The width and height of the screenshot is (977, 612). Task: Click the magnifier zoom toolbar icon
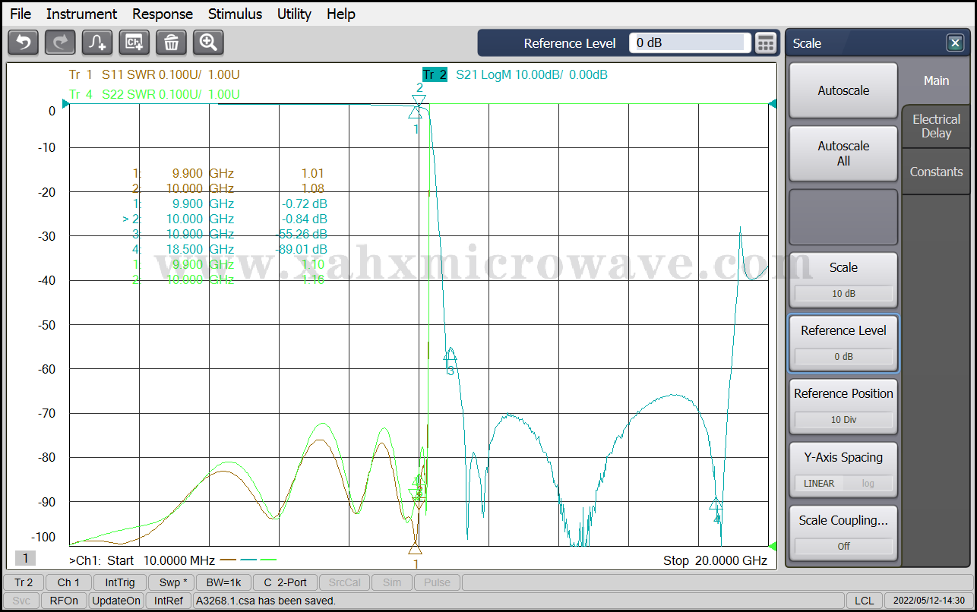click(208, 43)
